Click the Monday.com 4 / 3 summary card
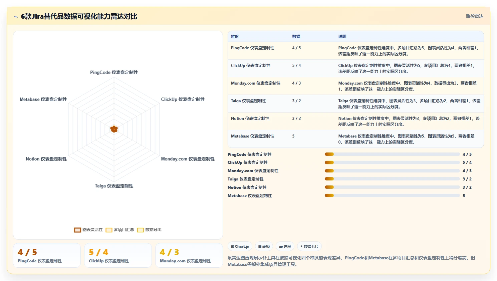497x281 pixels. pos(189,255)
